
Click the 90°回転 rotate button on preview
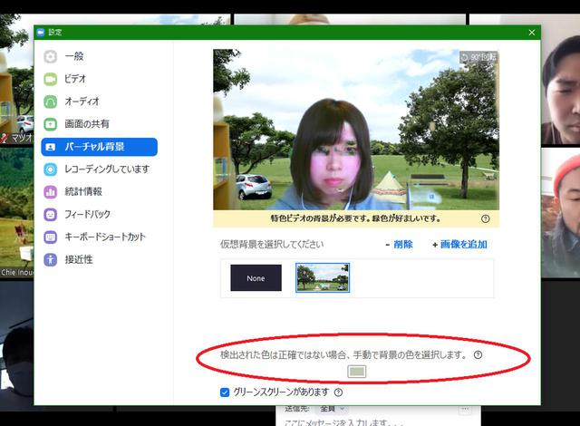point(478,57)
